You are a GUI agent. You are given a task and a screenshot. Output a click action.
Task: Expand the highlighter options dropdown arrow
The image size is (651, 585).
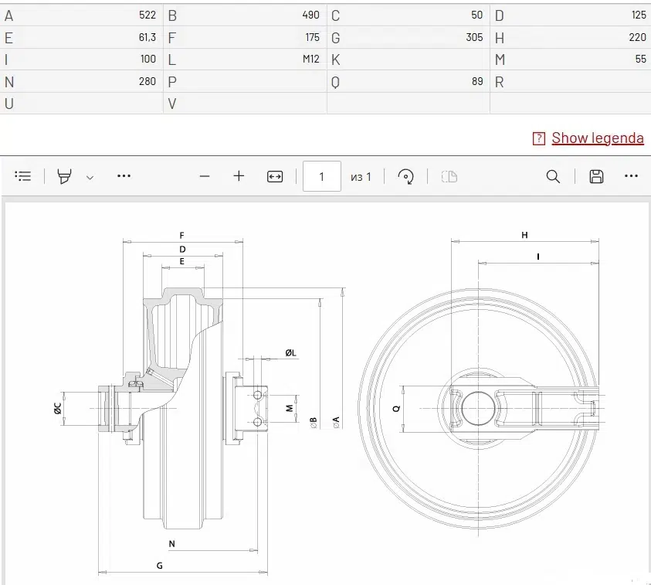[x=90, y=178]
